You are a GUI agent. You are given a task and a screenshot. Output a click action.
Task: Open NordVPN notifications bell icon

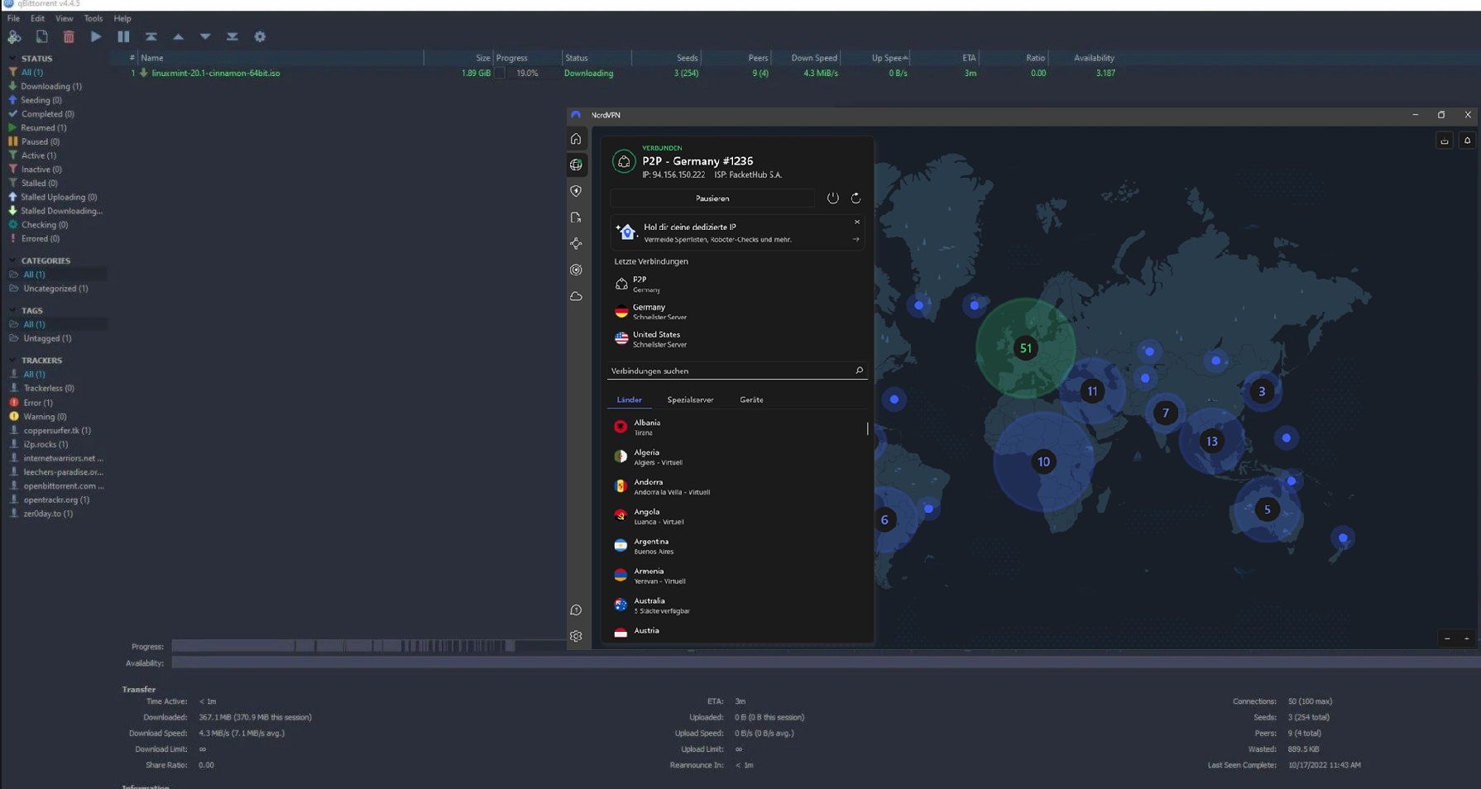pos(1467,141)
